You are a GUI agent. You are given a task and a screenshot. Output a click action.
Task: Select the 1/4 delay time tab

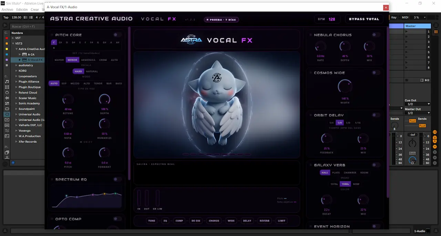331,123
